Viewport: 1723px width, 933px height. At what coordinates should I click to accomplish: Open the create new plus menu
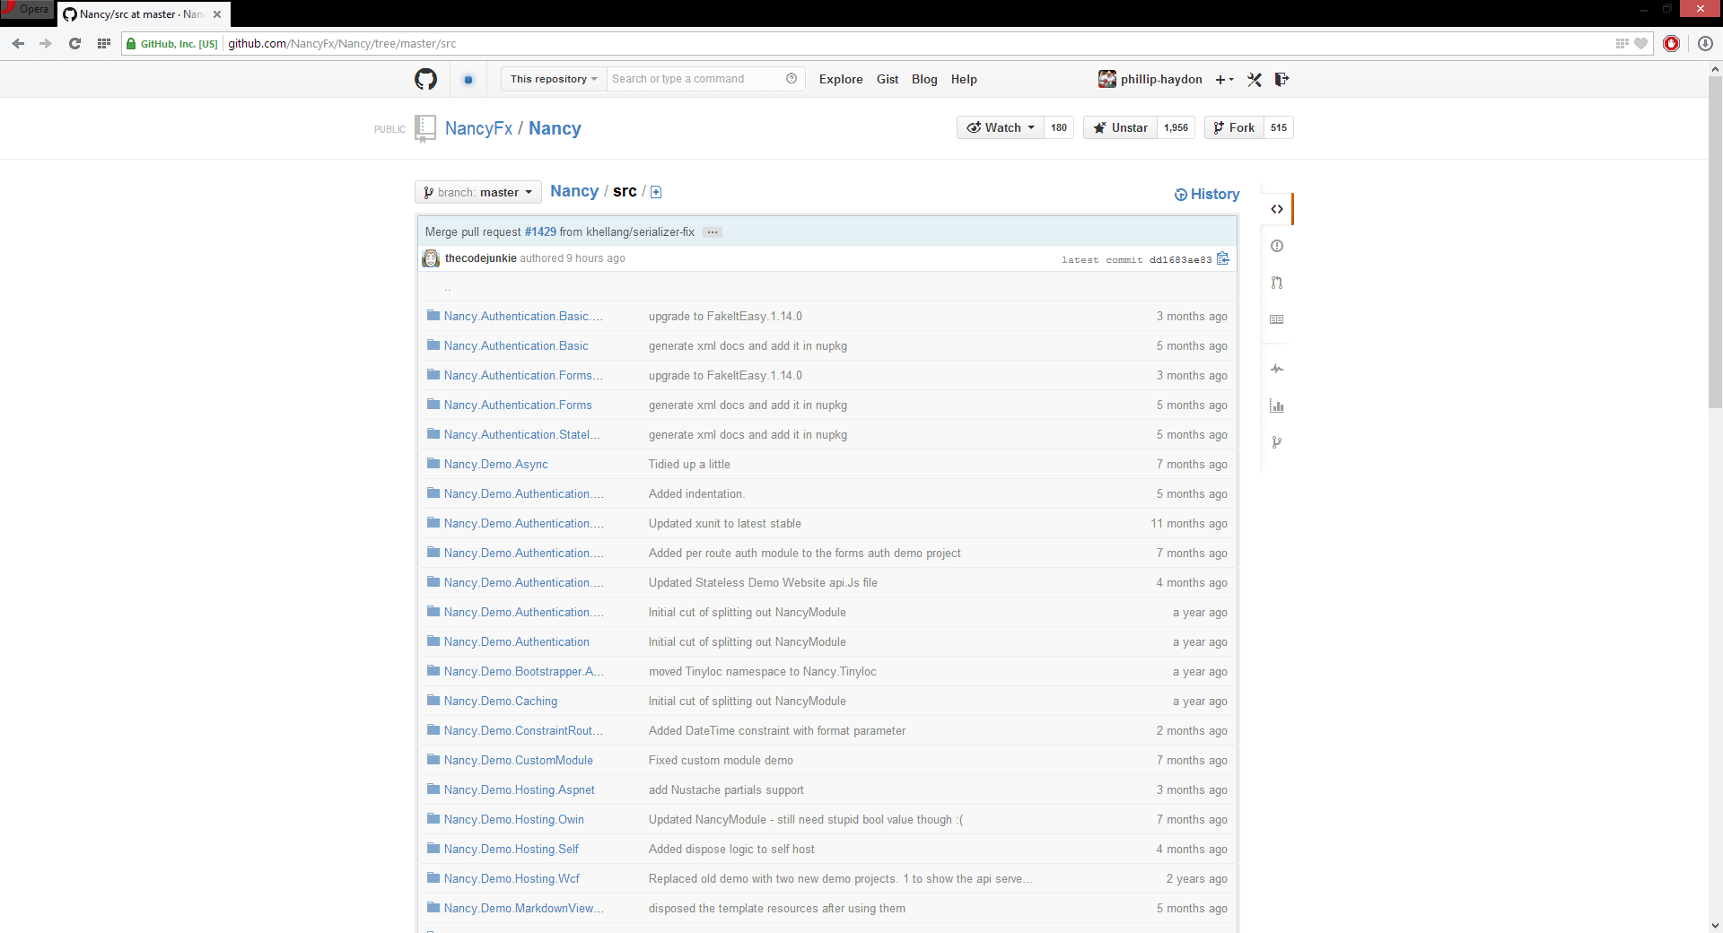point(1224,80)
